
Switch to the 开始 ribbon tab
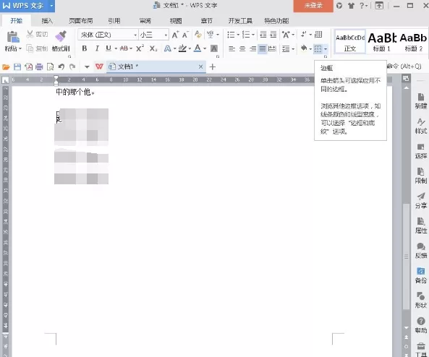click(17, 20)
